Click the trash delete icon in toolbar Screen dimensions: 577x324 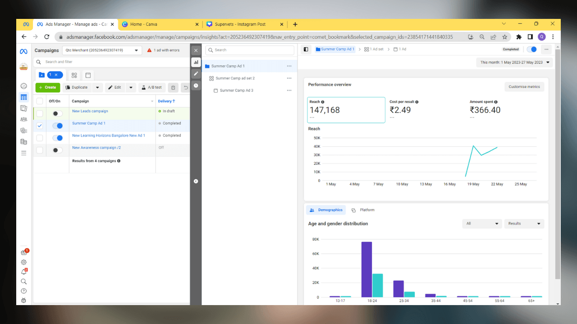(173, 87)
